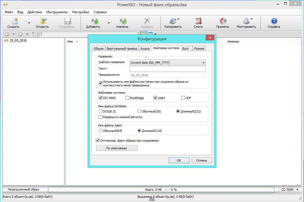Image resolution: width=304 pixels, height=202 pixels.
Task: Open the Файл menu
Action: pos(9,12)
